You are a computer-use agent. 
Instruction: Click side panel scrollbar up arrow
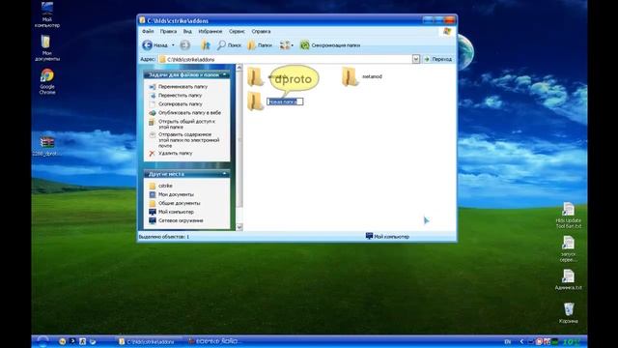coord(239,69)
